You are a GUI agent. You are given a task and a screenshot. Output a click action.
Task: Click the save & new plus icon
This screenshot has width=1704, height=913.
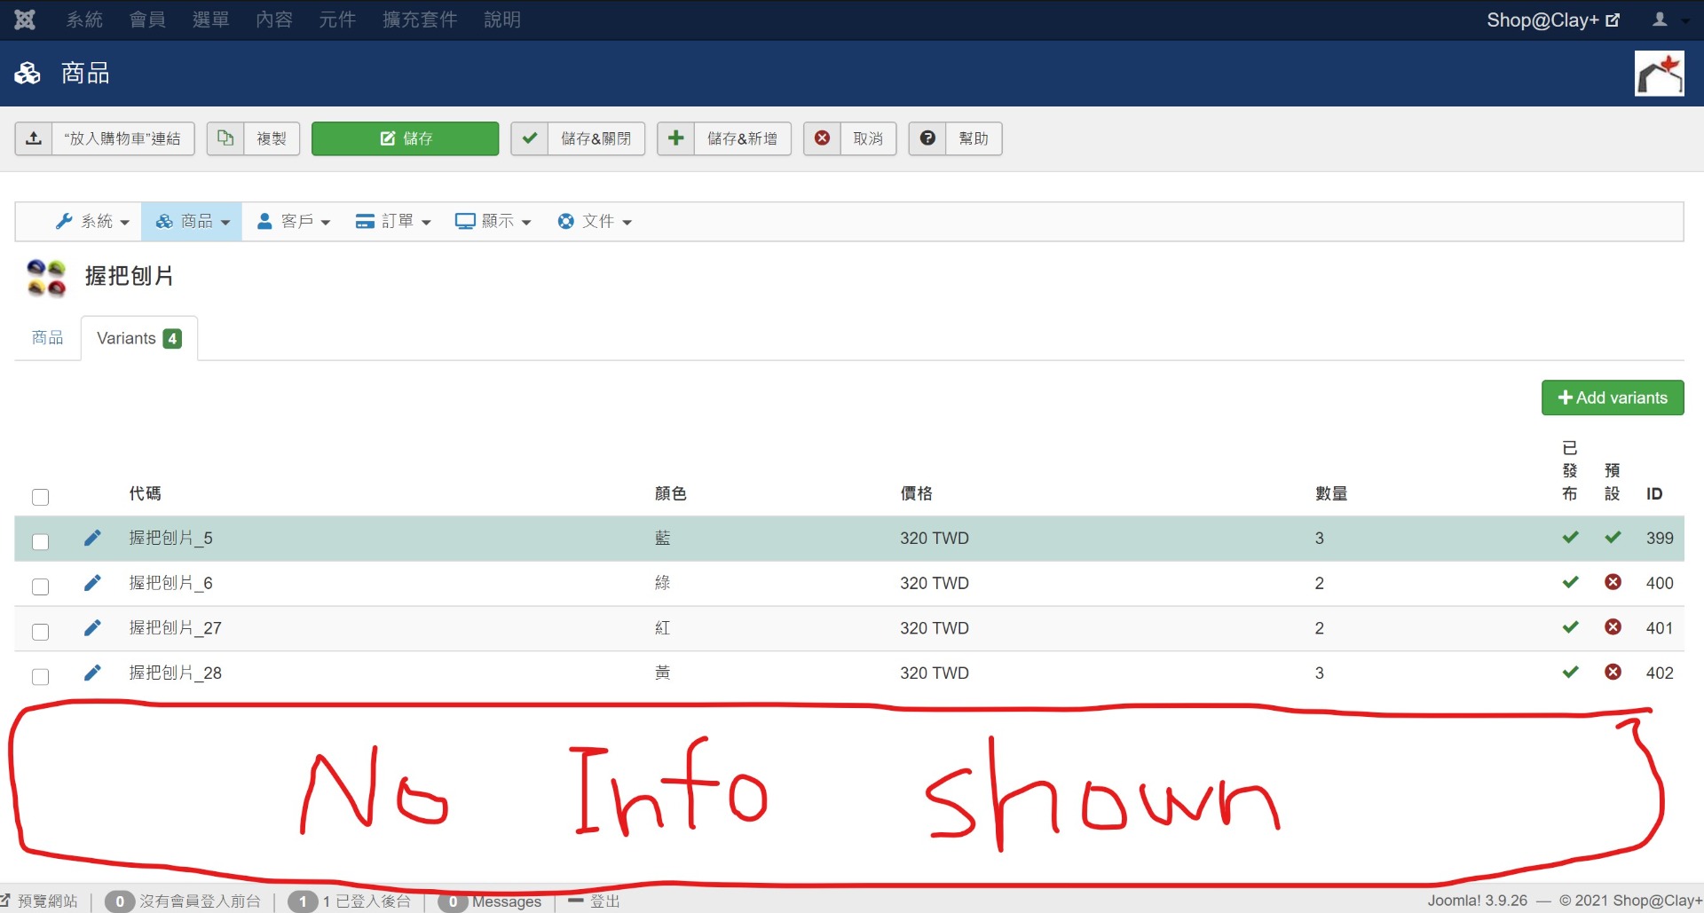[676, 138]
